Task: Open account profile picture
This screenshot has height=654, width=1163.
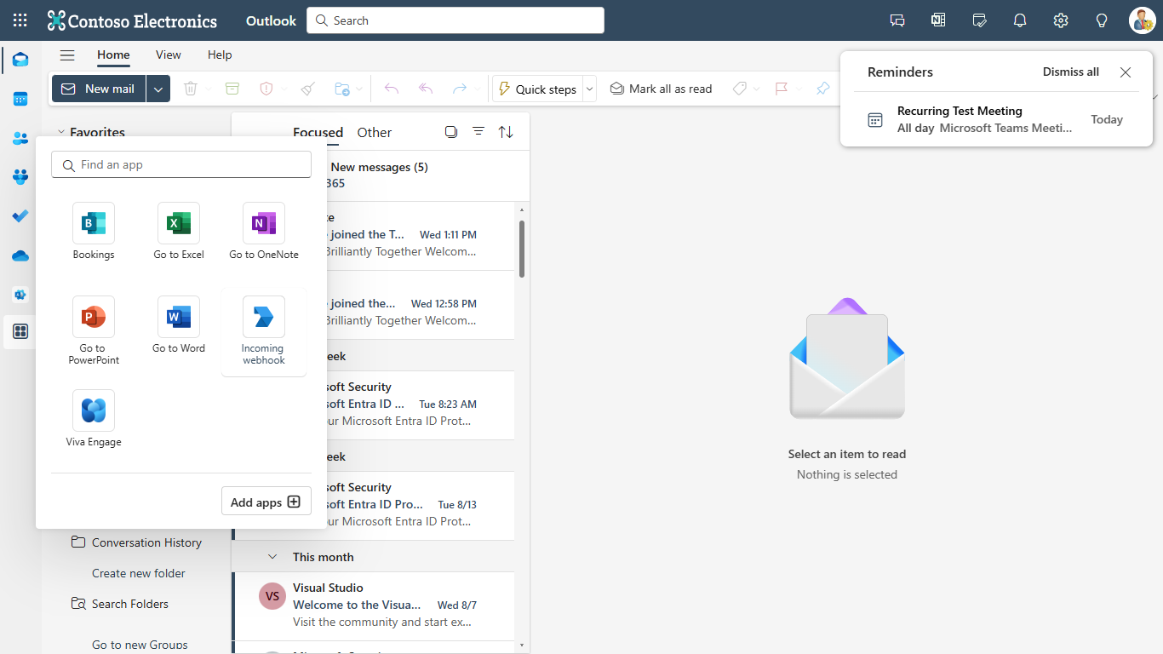Action: pos(1143,20)
